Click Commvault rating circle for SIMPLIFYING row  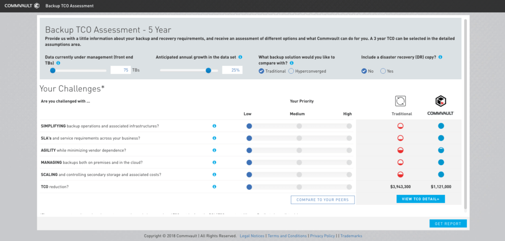pos(441,126)
